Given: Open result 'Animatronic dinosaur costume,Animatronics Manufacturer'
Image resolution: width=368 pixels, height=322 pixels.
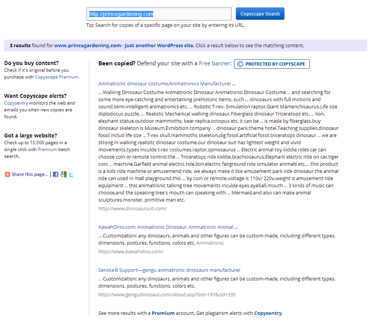Looking at the screenshot, I should 167,83.
